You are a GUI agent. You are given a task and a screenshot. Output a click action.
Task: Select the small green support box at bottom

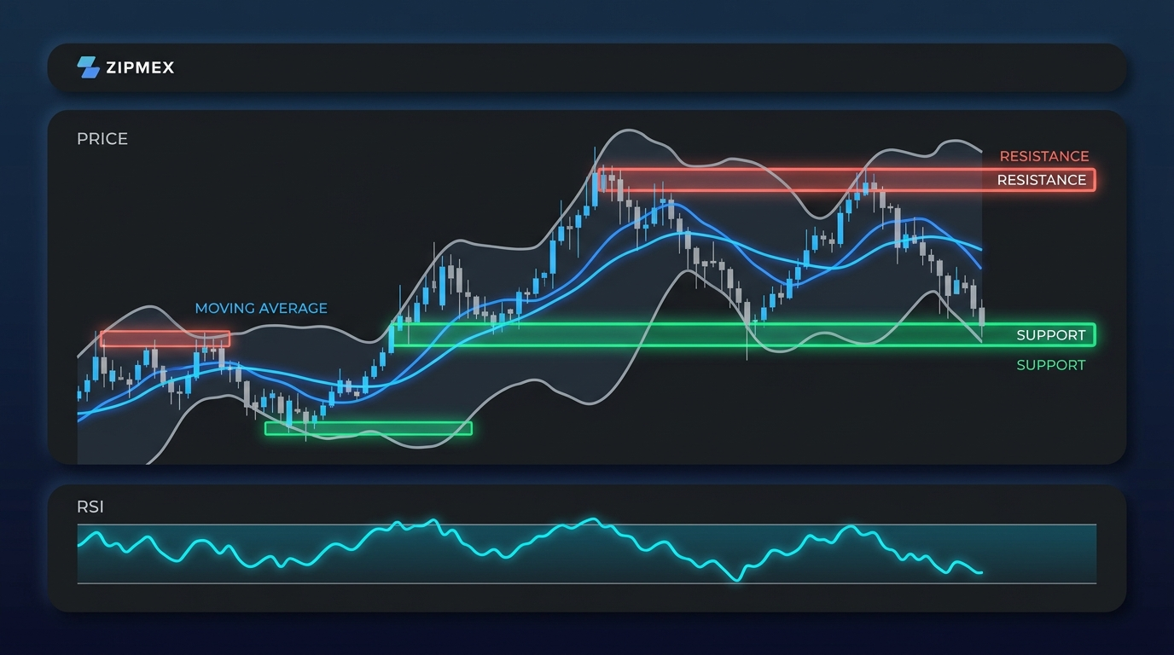(x=368, y=428)
